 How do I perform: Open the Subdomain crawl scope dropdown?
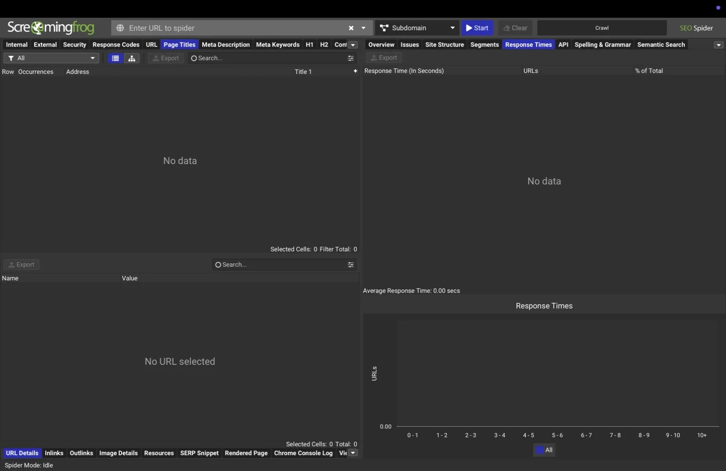(417, 28)
